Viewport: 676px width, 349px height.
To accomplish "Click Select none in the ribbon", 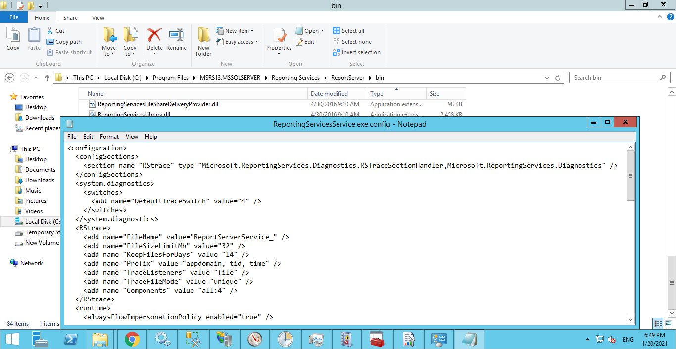I will point(352,42).
